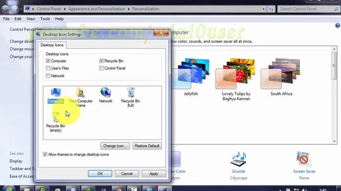This screenshot has height=191, width=341.
Task: Click the help question mark icon
Action: [337, 25]
